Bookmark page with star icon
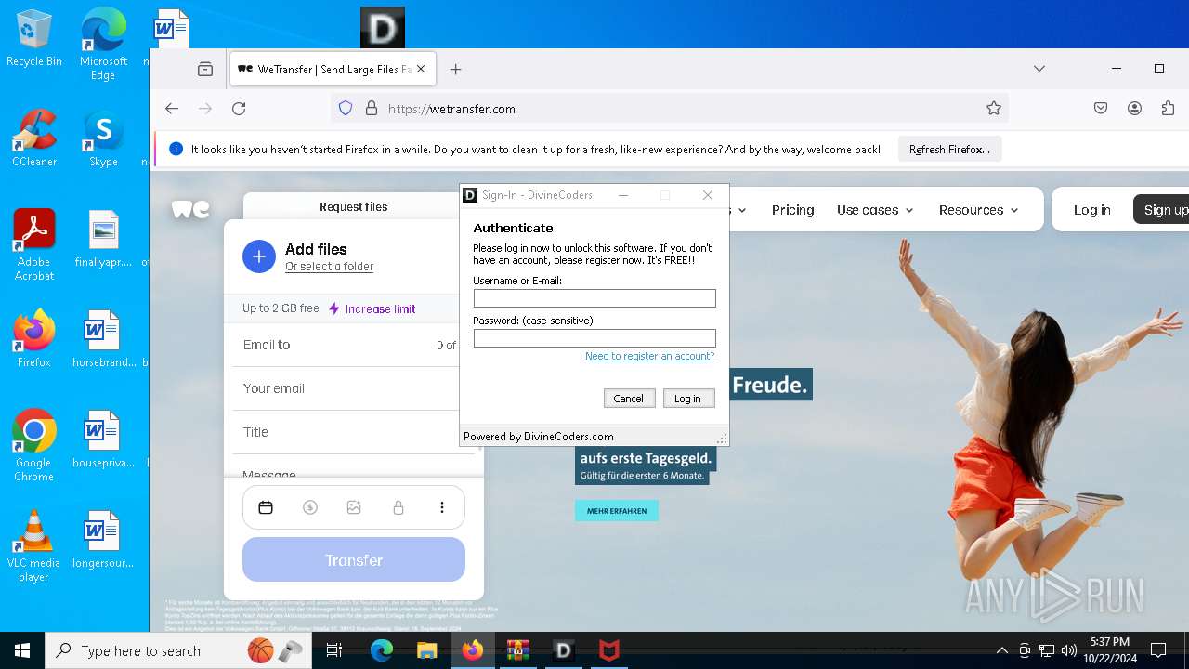The width and height of the screenshot is (1189, 669). pos(994,109)
